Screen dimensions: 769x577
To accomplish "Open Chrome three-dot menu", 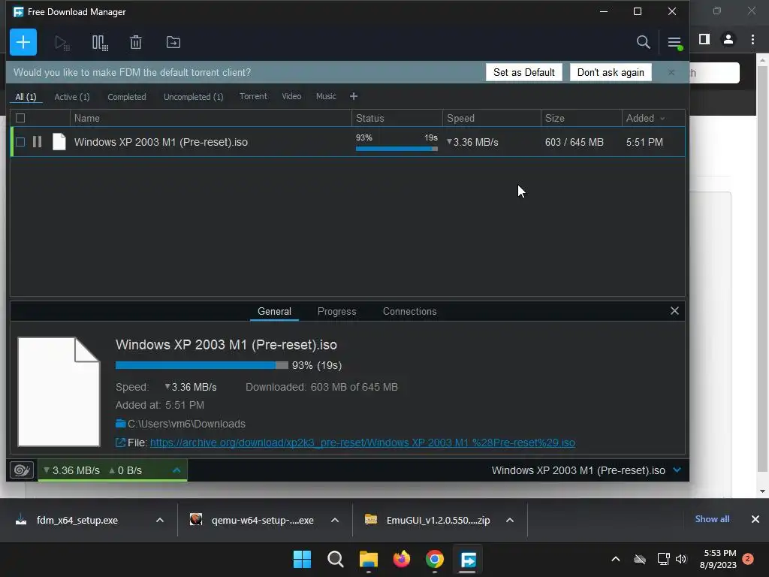I will click(x=752, y=39).
